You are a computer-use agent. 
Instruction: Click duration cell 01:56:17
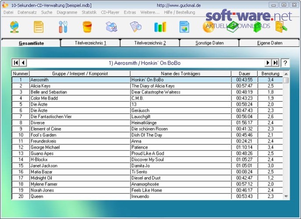point(244,123)
